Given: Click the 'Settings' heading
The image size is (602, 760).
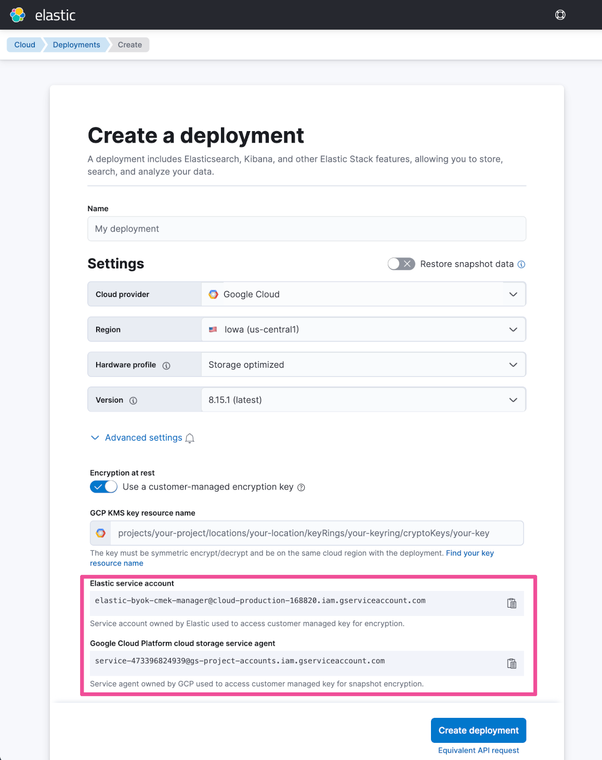Looking at the screenshot, I should tap(116, 264).
